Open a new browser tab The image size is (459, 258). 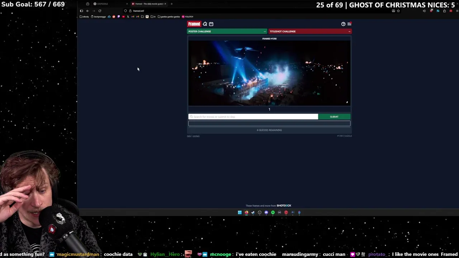click(172, 4)
